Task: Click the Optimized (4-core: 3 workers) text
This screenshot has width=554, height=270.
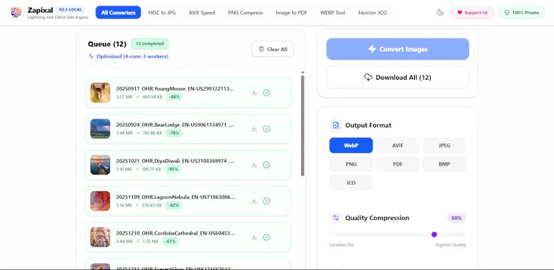Action: point(132,56)
